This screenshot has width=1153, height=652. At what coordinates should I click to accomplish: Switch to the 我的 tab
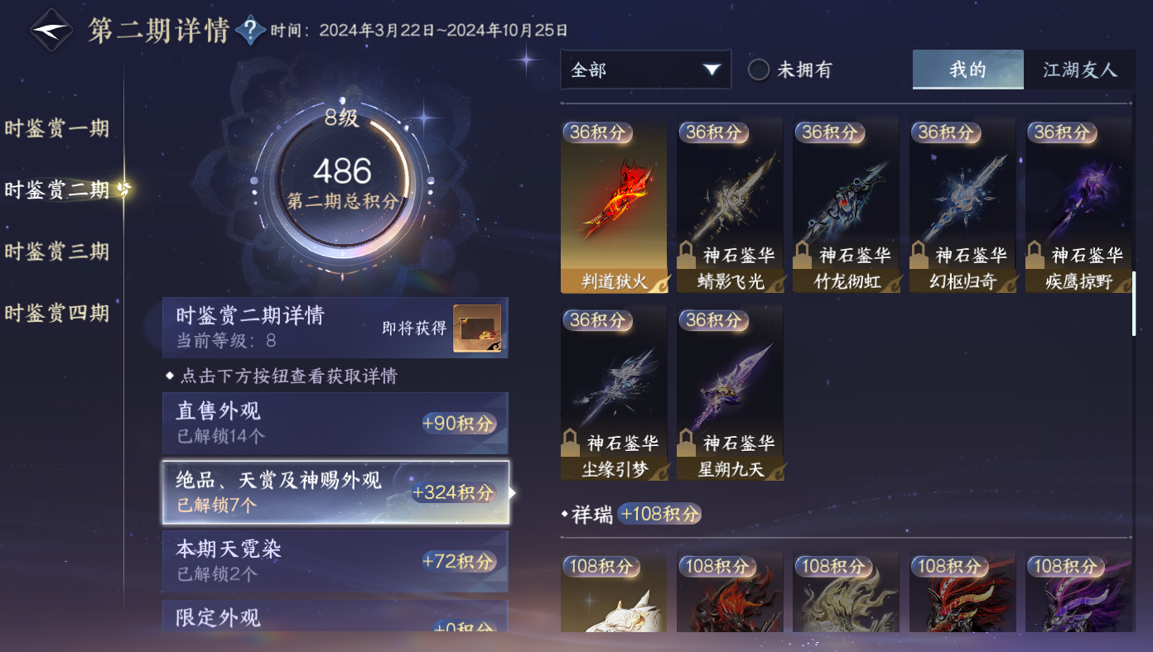click(x=967, y=70)
